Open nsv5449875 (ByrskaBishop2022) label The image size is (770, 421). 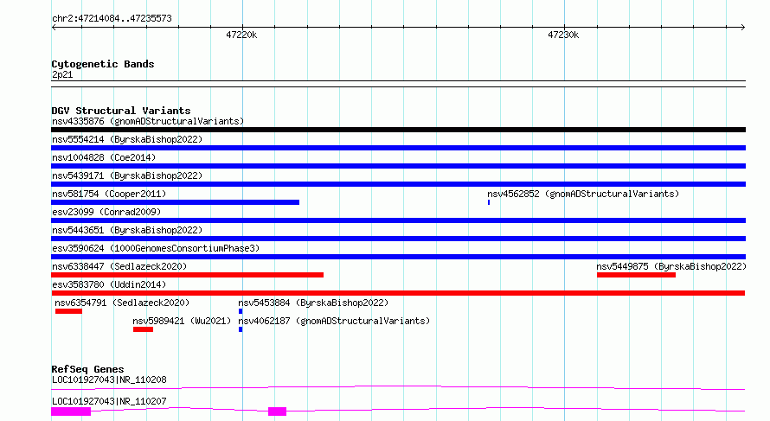click(x=671, y=266)
